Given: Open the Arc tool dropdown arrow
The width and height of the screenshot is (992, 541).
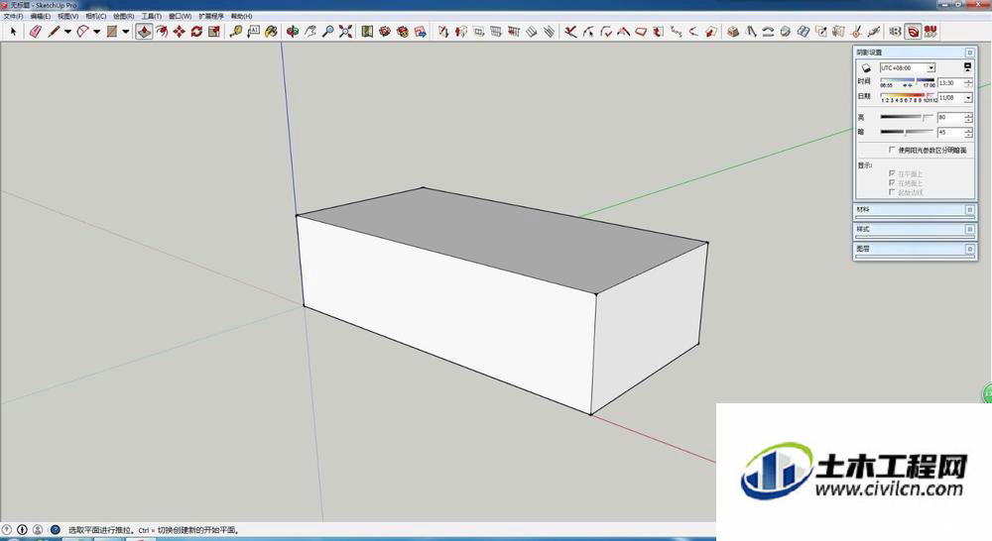Looking at the screenshot, I should click(x=96, y=31).
